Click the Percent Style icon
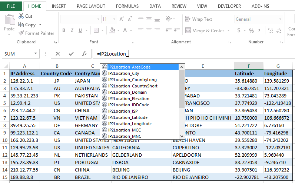 click(251, 31)
